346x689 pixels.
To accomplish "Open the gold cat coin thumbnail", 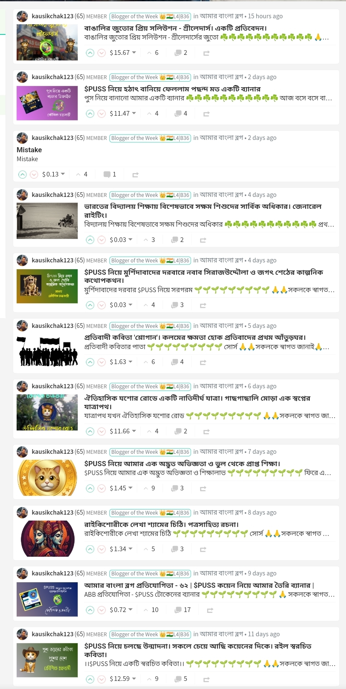I will click(x=47, y=478).
